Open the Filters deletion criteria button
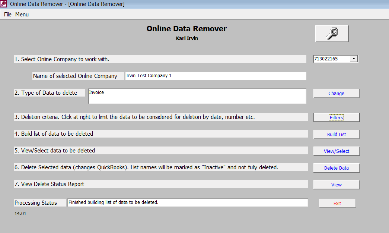The image size is (389, 233). tap(337, 117)
